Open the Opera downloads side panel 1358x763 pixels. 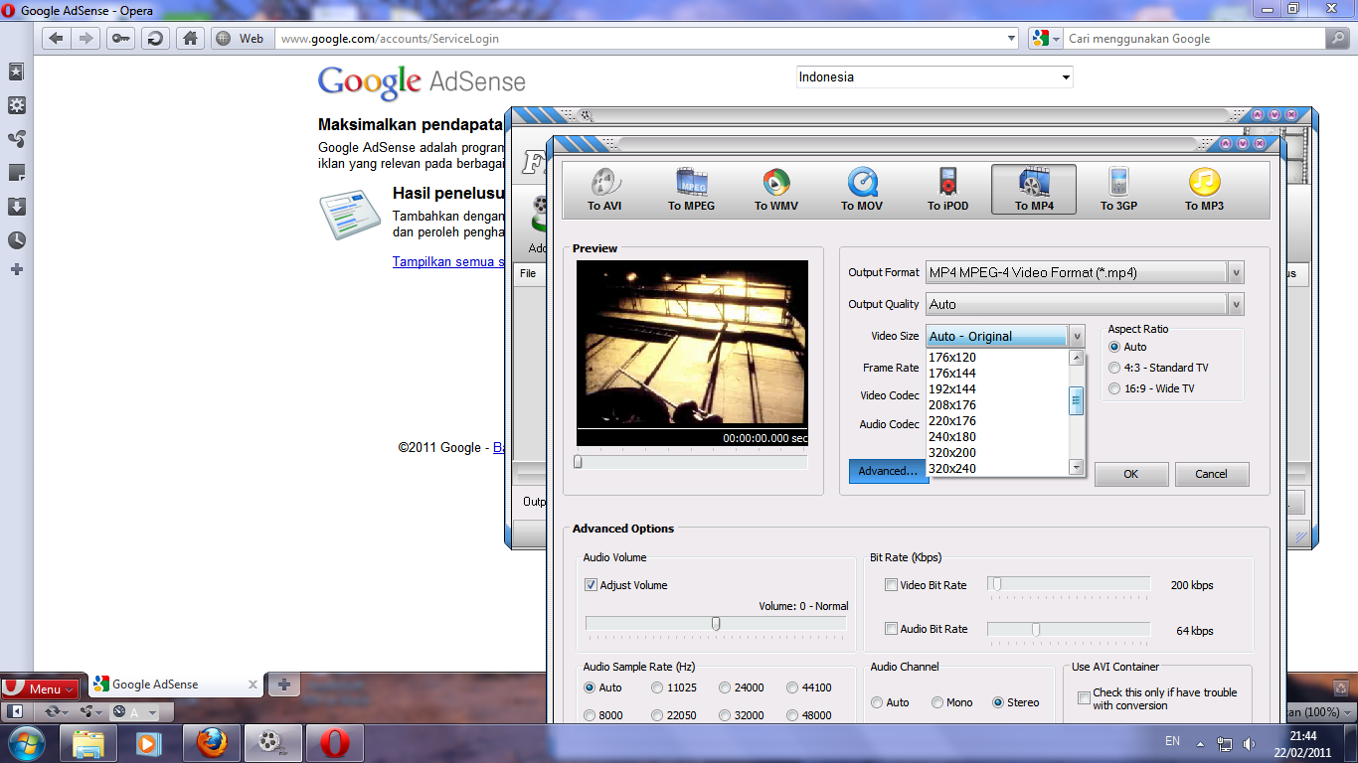click(x=16, y=207)
